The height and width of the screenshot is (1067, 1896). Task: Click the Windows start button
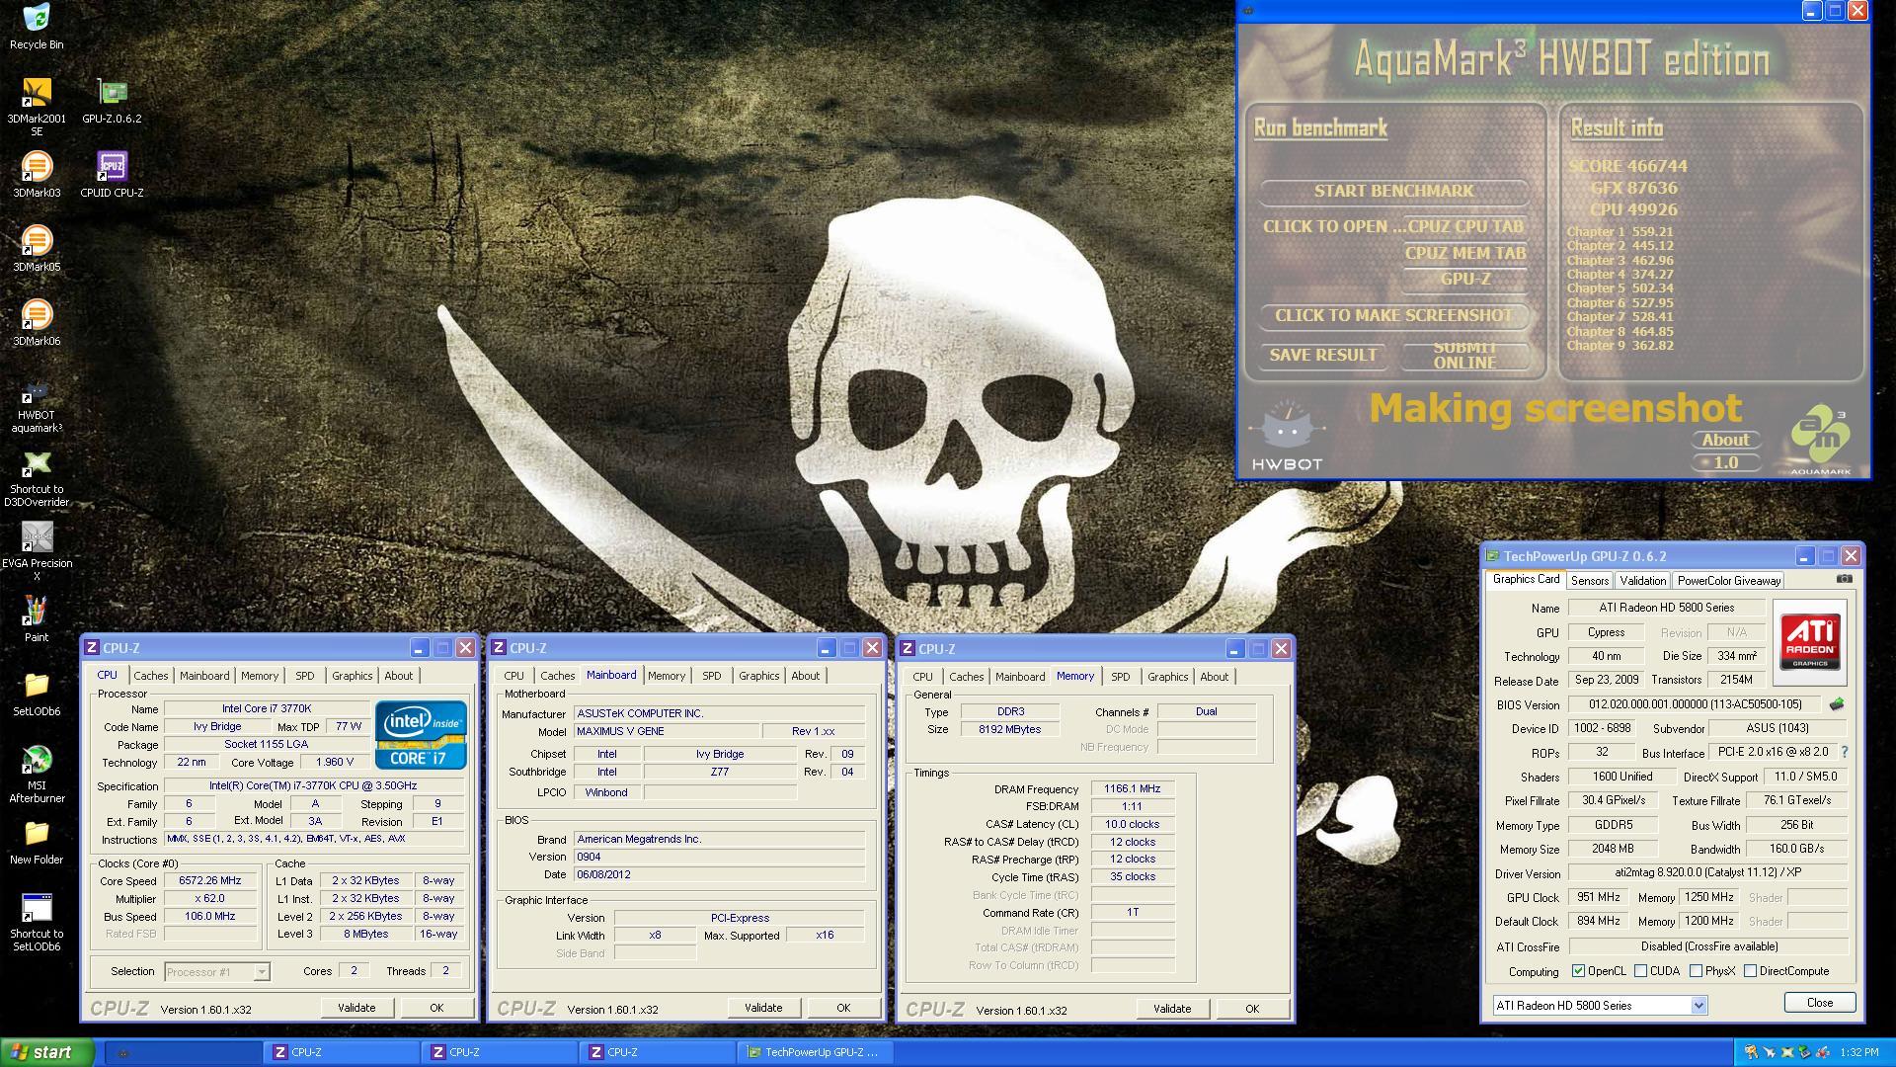47,1052
